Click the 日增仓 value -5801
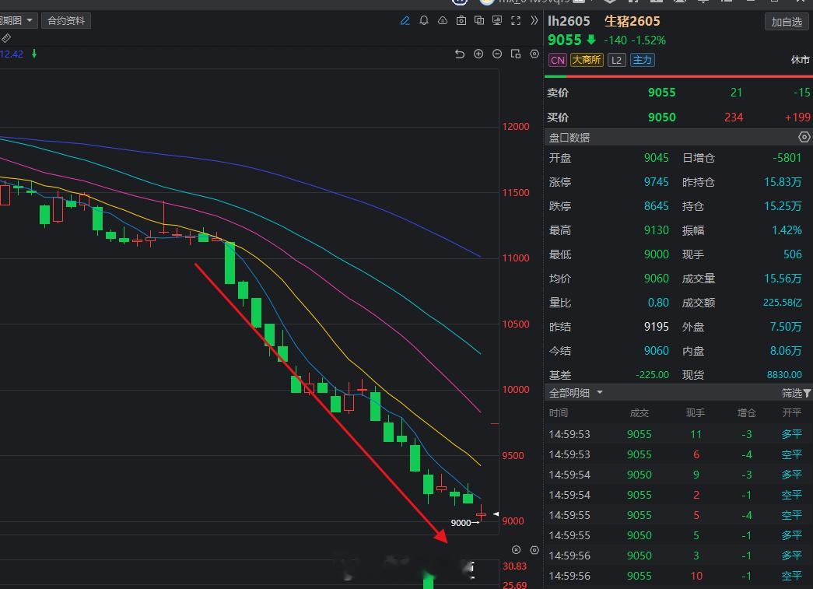Image resolution: width=813 pixels, height=589 pixels. (x=787, y=158)
